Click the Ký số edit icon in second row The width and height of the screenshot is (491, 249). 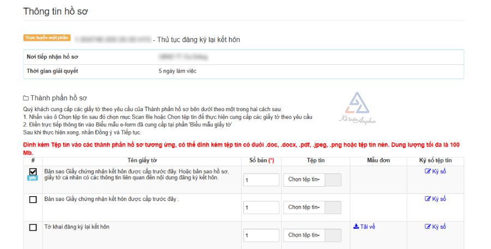click(428, 199)
